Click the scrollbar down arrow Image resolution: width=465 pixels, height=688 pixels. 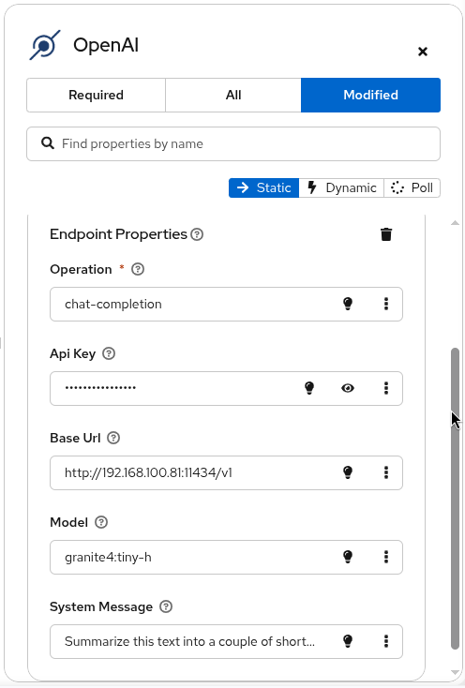[x=455, y=672]
